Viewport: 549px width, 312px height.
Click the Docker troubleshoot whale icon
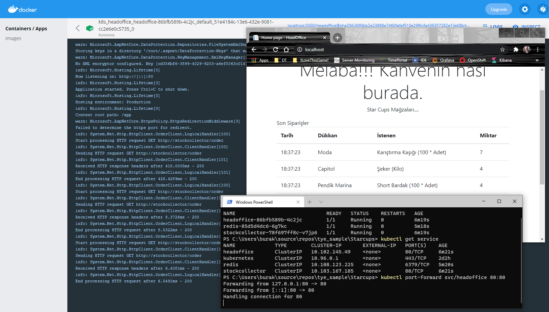pos(543,9)
